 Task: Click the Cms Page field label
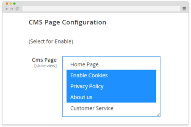(x=44, y=60)
